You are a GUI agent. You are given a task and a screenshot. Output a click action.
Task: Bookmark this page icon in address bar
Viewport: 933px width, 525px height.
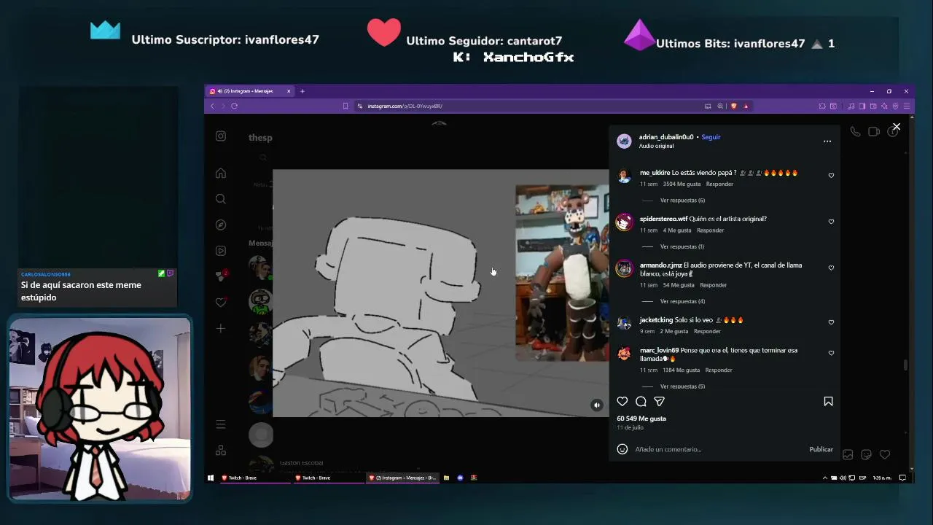pos(346,106)
